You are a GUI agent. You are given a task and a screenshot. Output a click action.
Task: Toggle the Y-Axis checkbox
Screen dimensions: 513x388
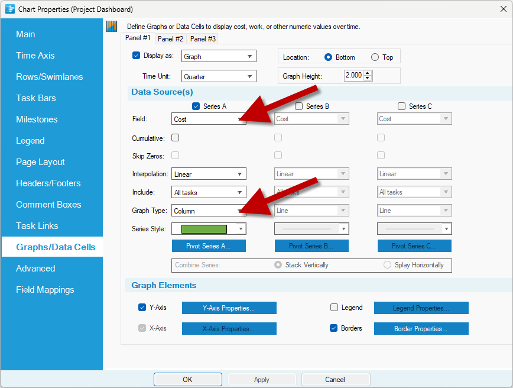tap(142, 308)
